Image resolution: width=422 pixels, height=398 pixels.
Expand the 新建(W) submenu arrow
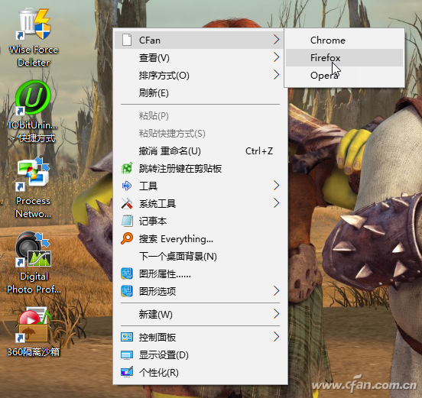[276, 314]
